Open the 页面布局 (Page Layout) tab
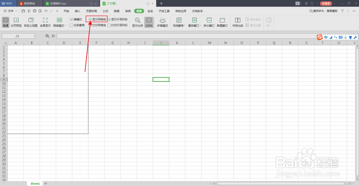Viewport: 359px width, 186px height. point(91,11)
